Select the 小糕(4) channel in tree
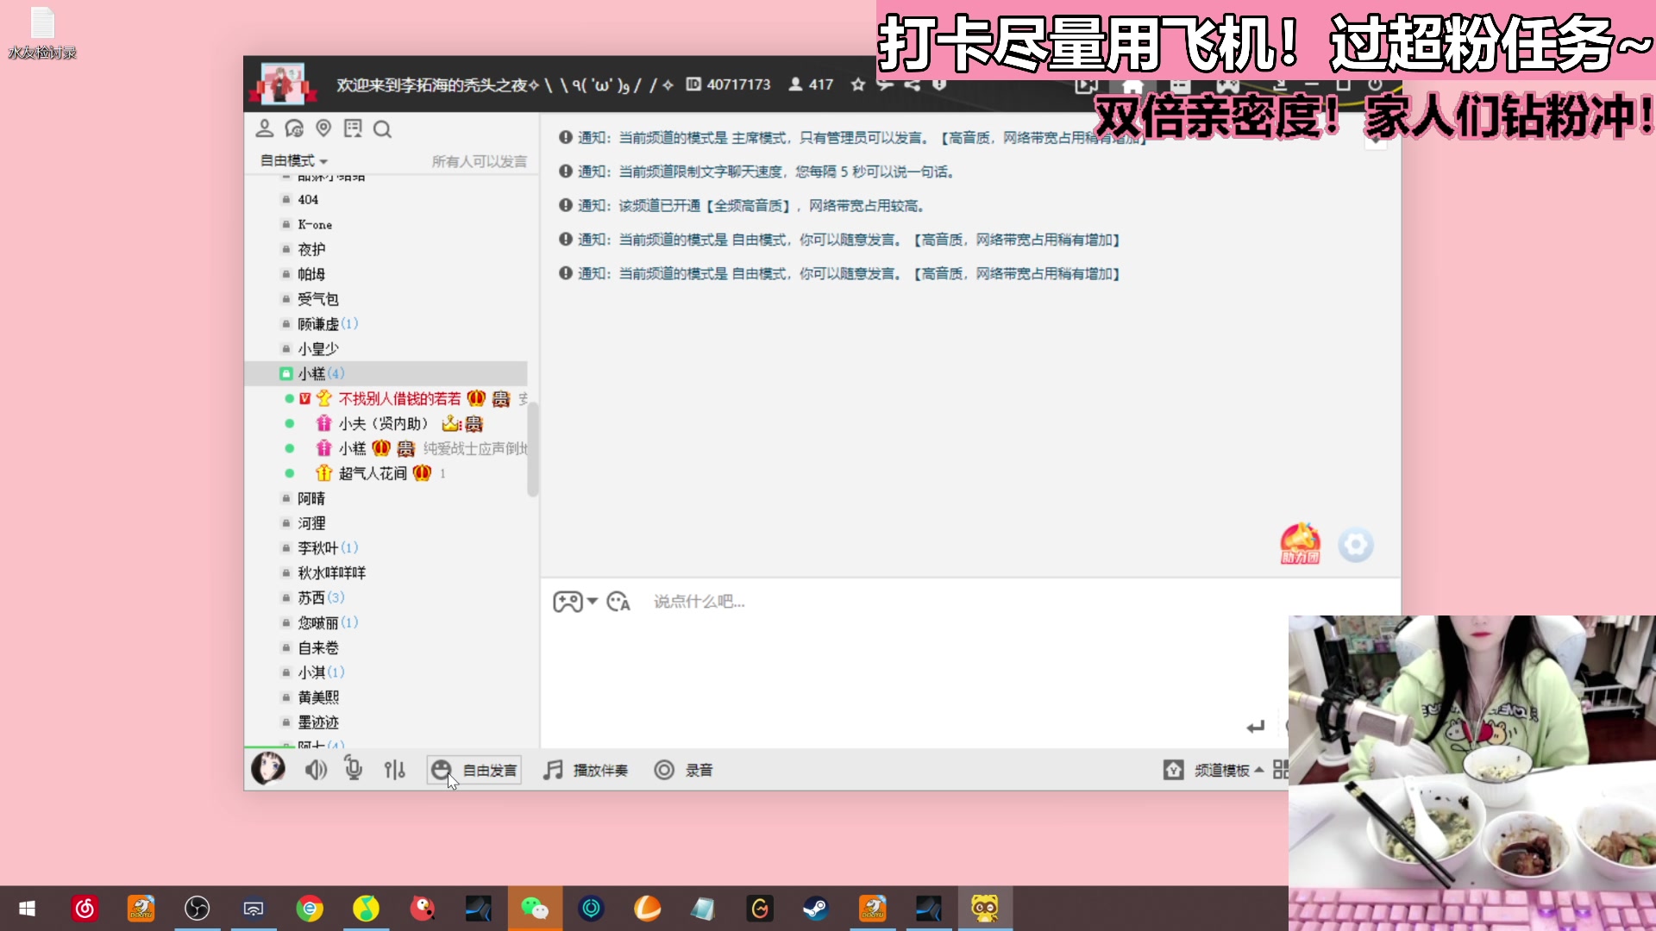The image size is (1656, 931). point(318,373)
